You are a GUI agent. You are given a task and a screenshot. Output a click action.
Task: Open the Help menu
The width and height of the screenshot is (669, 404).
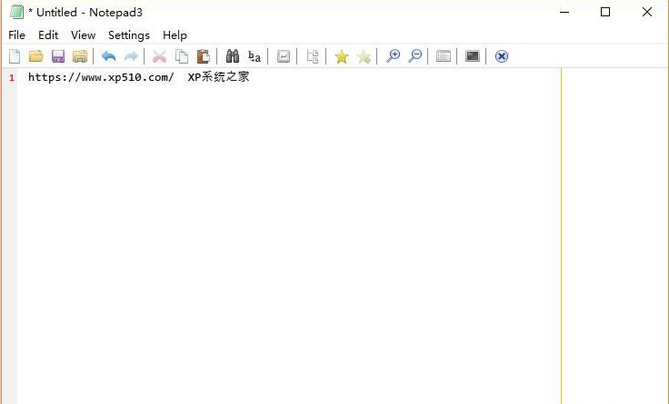coord(175,35)
